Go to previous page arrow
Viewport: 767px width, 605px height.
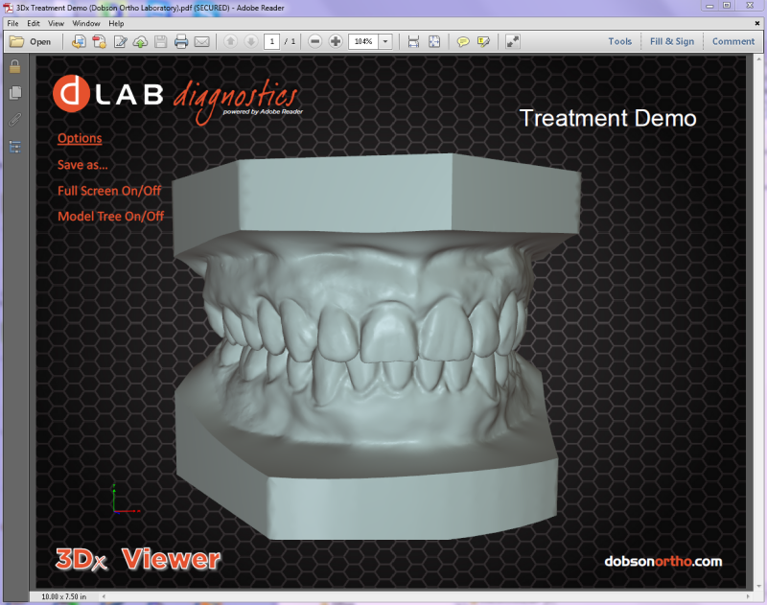230,41
